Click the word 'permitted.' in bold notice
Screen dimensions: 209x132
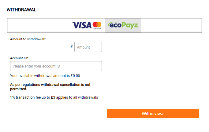19,89
